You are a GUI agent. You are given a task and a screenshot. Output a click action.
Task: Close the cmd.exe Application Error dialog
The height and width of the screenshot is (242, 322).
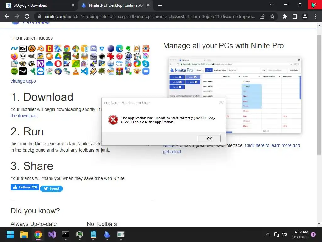[221, 102]
